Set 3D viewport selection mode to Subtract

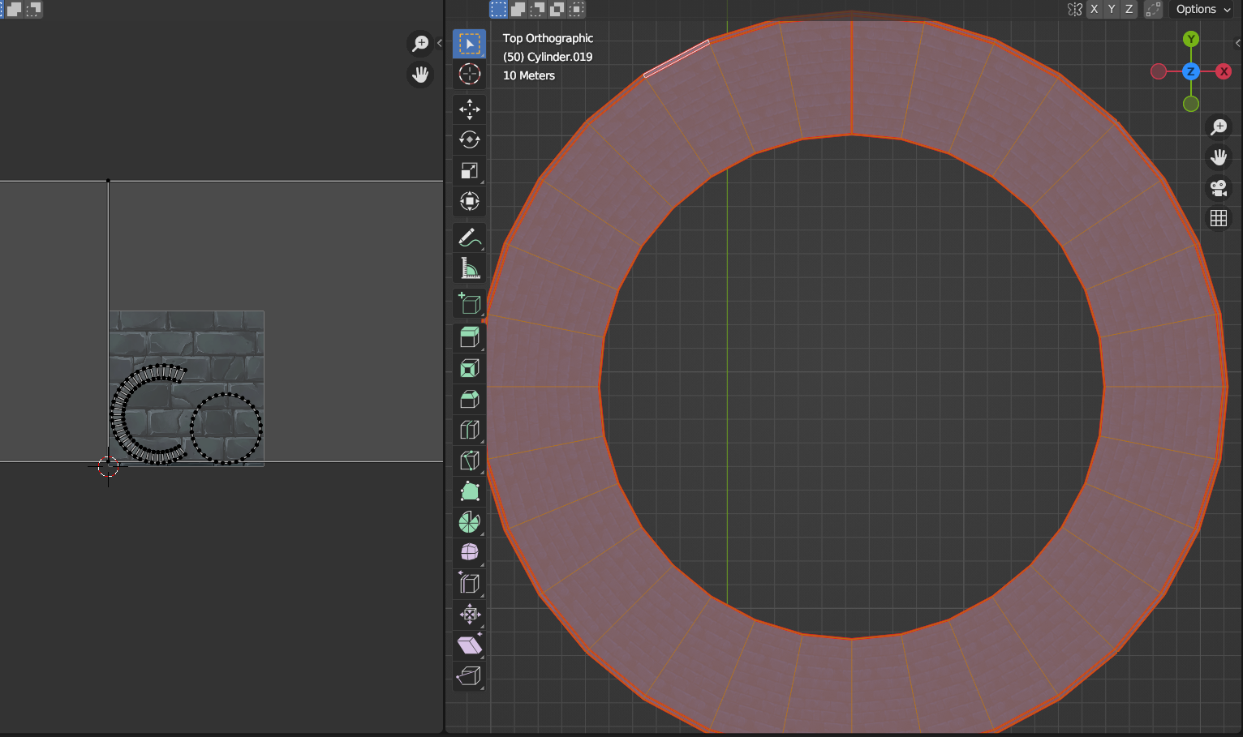point(537,9)
